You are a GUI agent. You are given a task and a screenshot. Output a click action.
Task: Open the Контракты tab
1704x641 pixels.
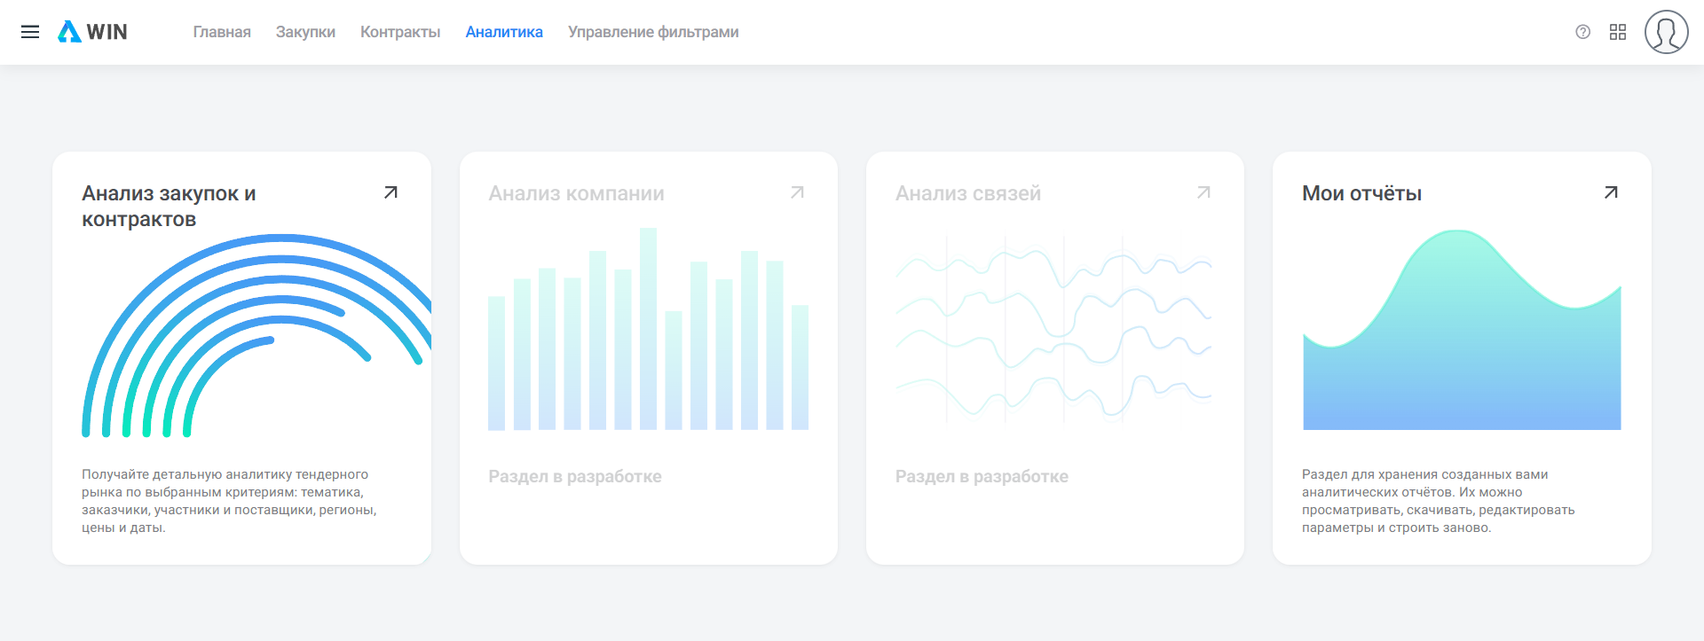(x=400, y=32)
